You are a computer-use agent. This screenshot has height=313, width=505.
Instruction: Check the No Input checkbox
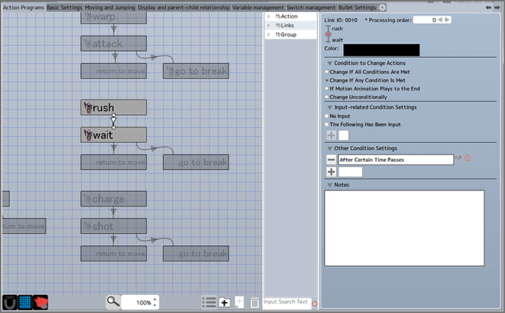(326, 116)
